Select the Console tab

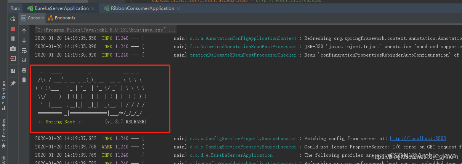(32, 18)
